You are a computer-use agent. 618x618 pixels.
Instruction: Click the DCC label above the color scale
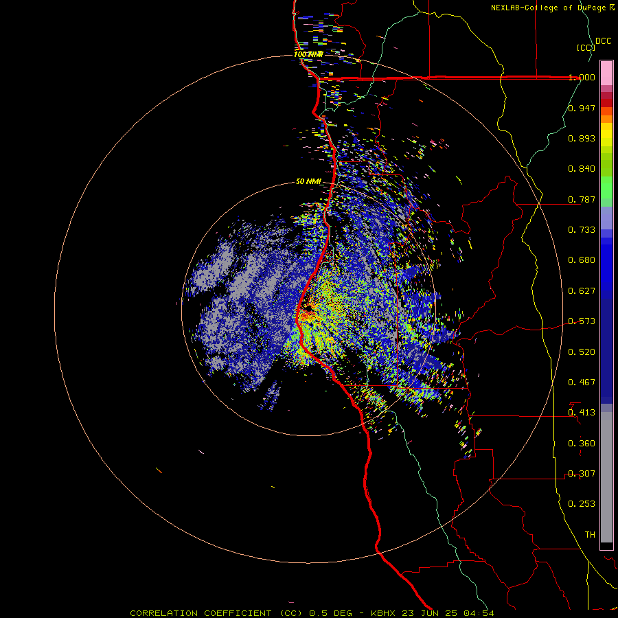click(x=604, y=41)
